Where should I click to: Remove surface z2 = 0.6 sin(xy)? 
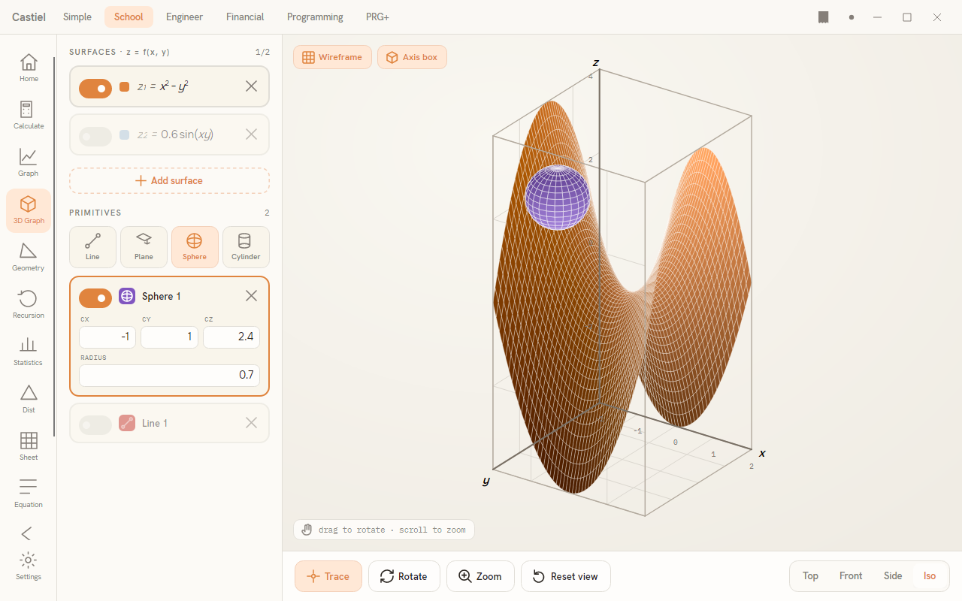[252, 134]
